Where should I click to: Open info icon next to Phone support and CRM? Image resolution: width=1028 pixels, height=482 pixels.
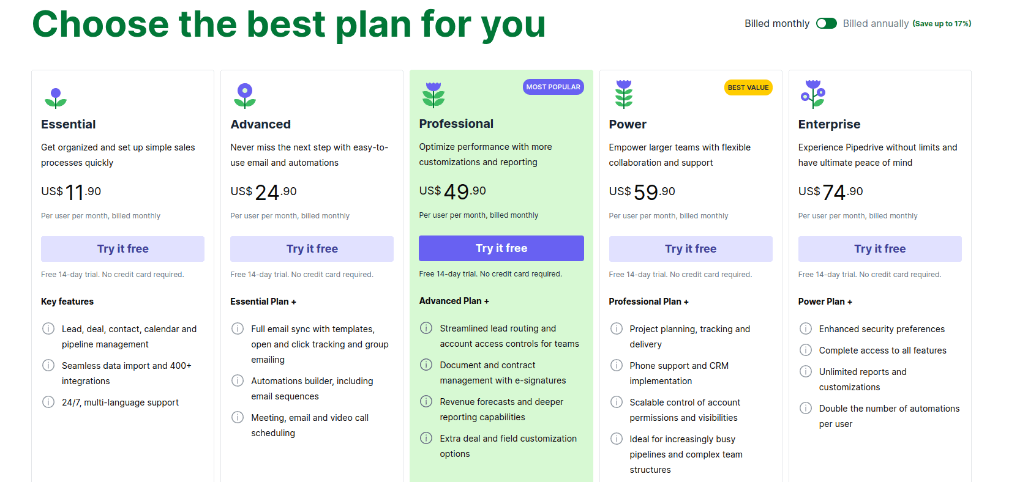(616, 365)
